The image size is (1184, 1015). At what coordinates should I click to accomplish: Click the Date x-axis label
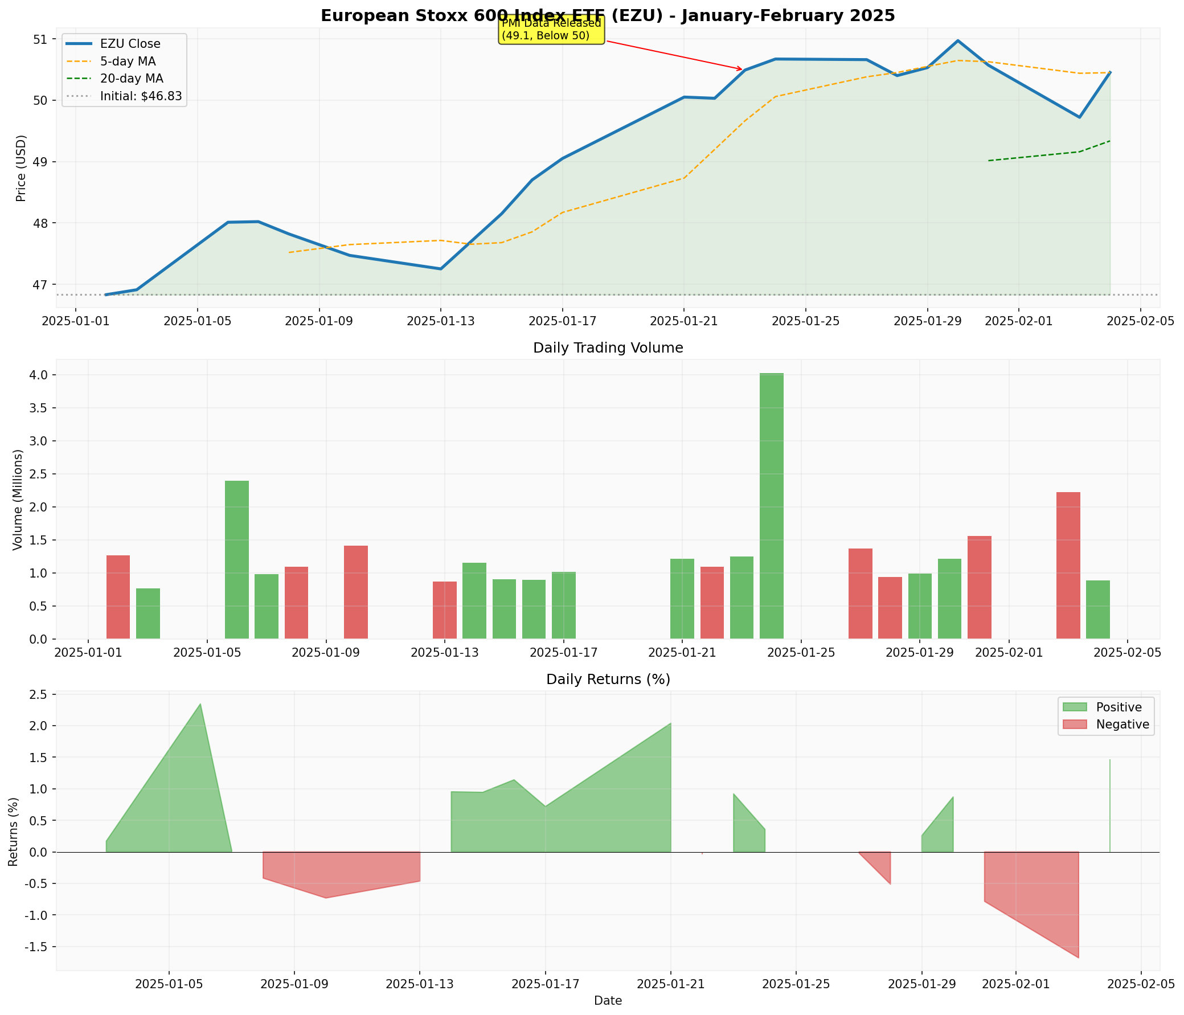(608, 1001)
